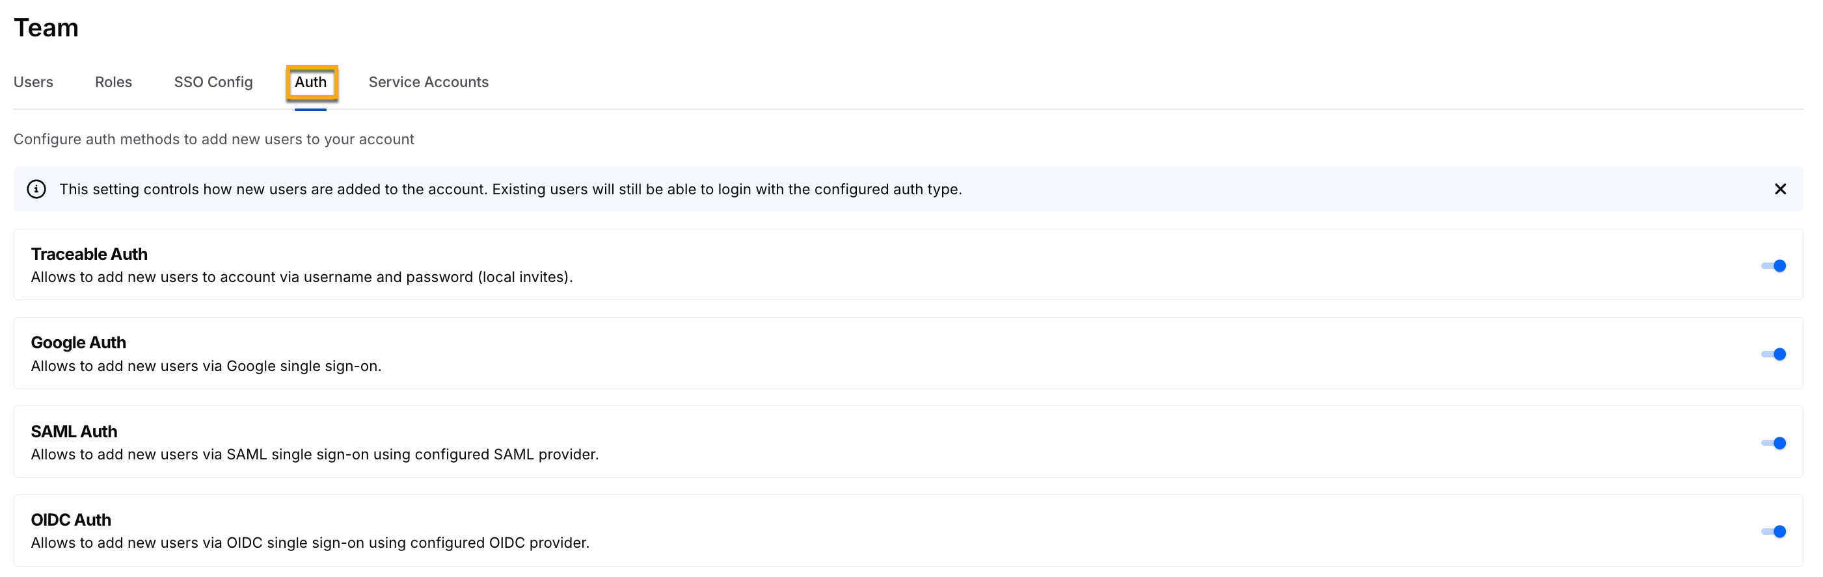Click the Team page heading

point(46,27)
